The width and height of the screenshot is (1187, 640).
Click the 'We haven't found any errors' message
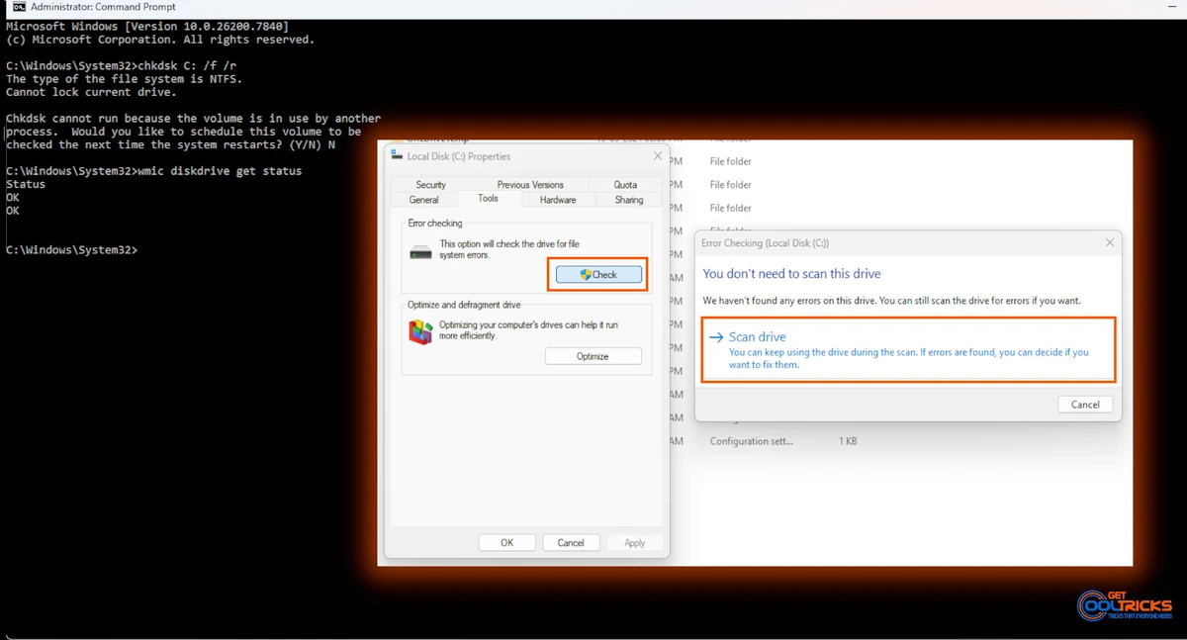(x=891, y=300)
